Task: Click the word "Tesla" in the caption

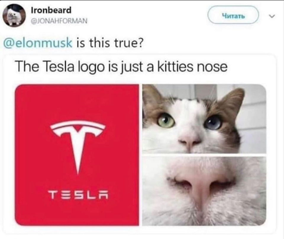Action: click(59, 67)
